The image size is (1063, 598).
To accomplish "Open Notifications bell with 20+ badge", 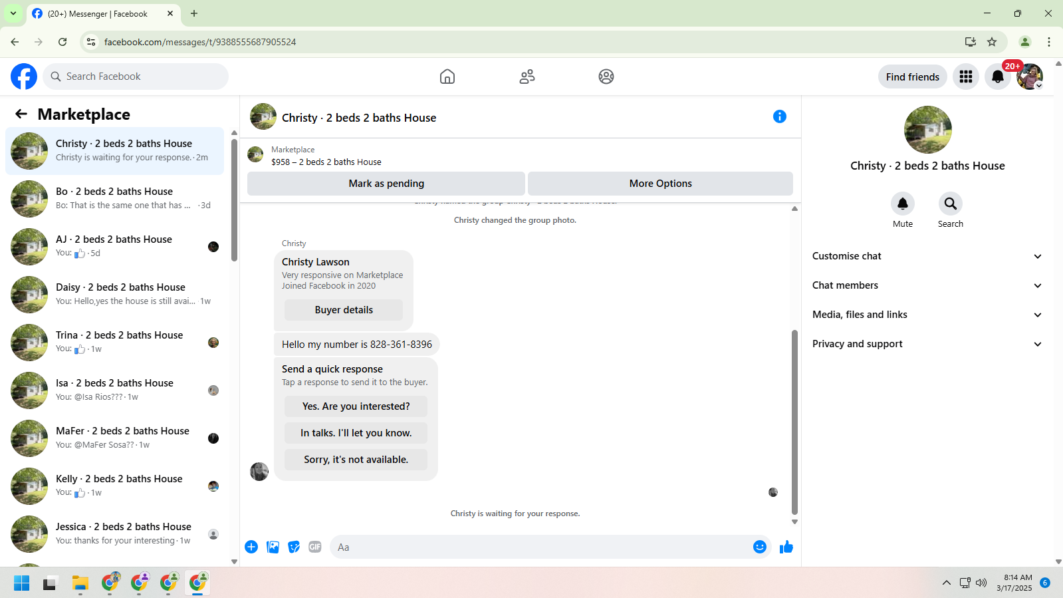I will tap(998, 76).
